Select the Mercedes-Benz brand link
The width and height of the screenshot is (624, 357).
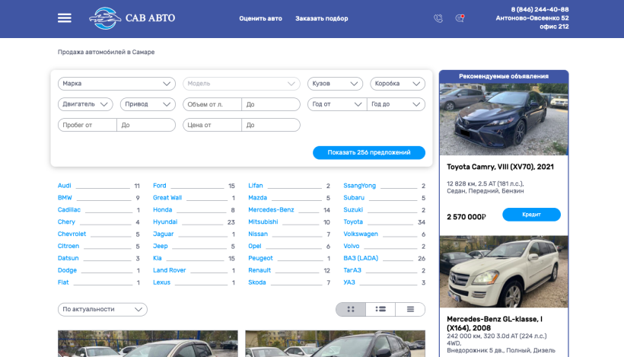click(271, 210)
